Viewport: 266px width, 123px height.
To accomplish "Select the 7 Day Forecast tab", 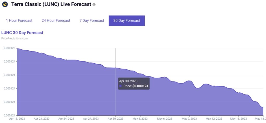I will 92,20.
